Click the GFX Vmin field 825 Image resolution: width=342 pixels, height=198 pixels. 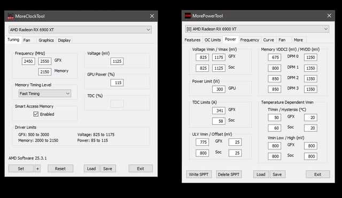202,57
